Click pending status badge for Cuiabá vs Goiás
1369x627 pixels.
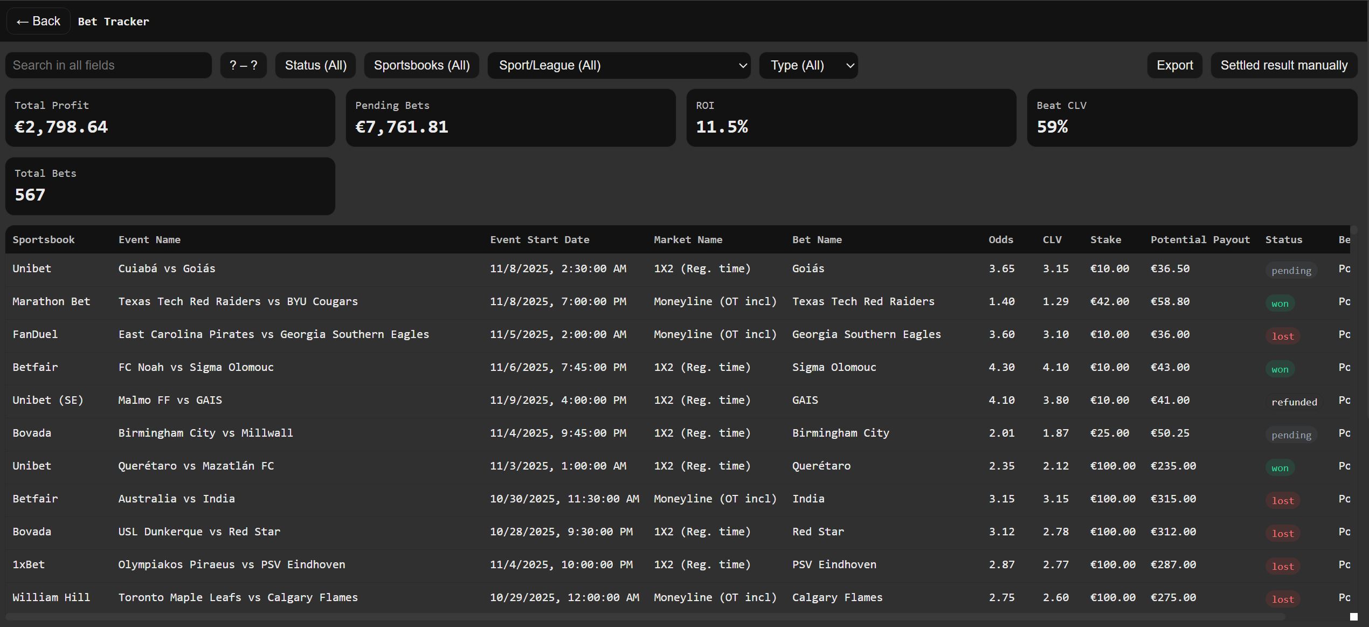(x=1291, y=271)
